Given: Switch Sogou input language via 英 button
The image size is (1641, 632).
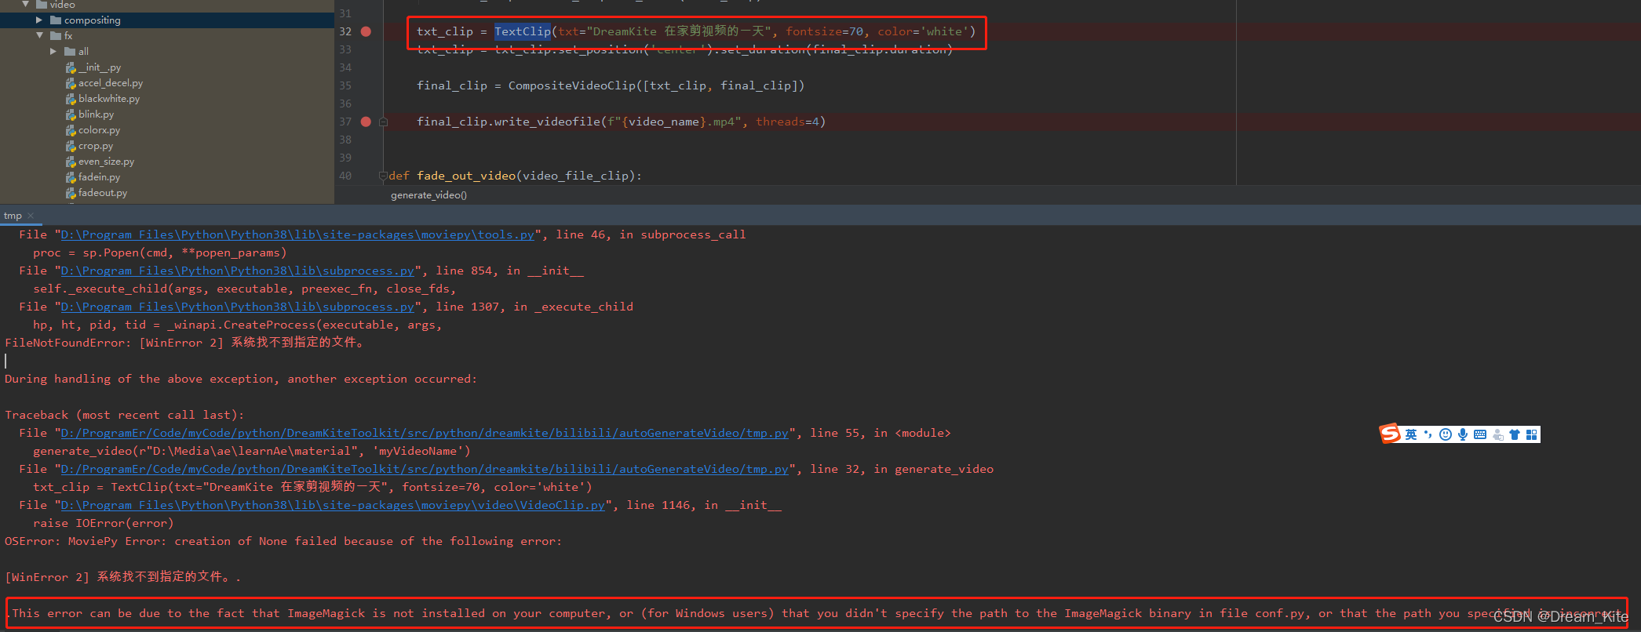Looking at the screenshot, I should pyautogui.click(x=1411, y=434).
